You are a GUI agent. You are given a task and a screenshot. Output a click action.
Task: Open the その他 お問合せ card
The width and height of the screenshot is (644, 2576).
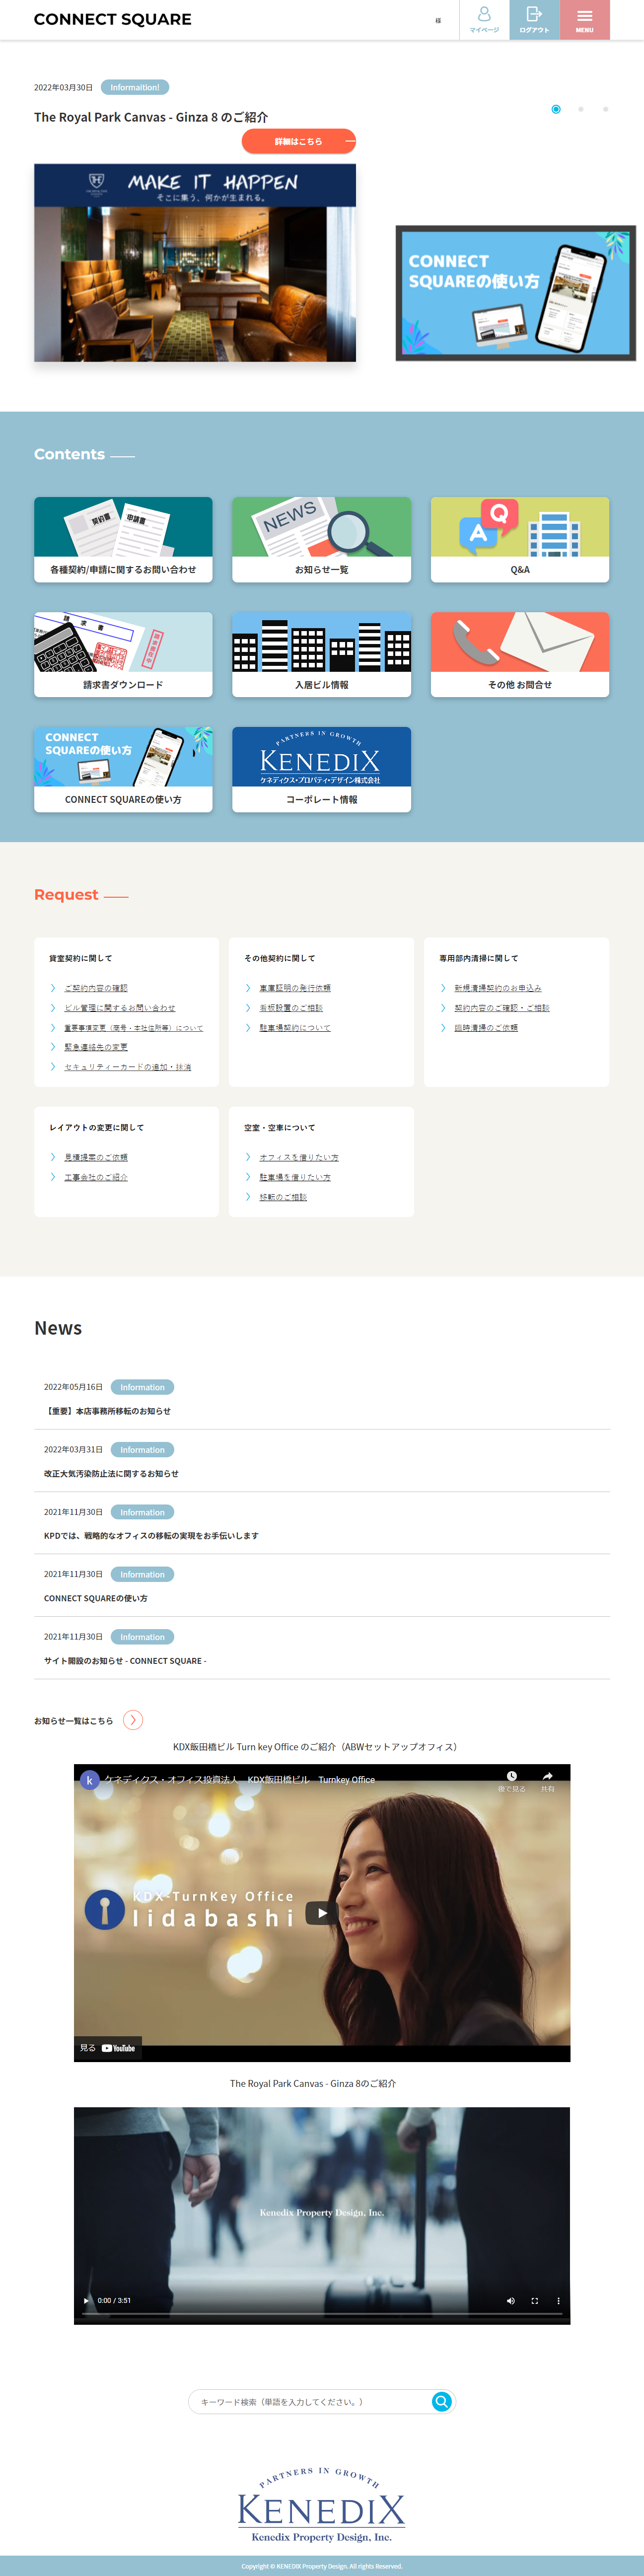pyautogui.click(x=520, y=654)
